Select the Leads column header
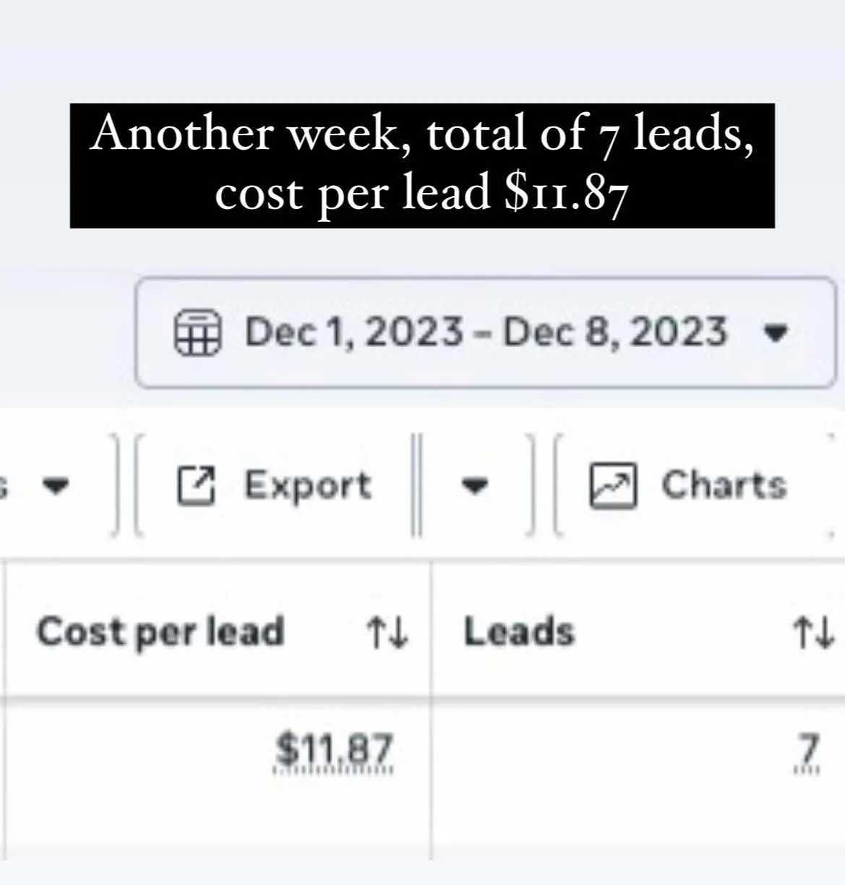This screenshot has height=885, width=845. (x=519, y=631)
